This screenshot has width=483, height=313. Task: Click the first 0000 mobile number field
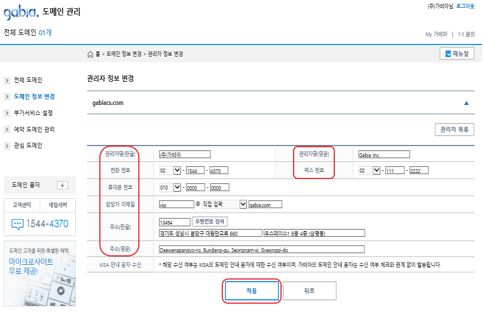click(195, 187)
